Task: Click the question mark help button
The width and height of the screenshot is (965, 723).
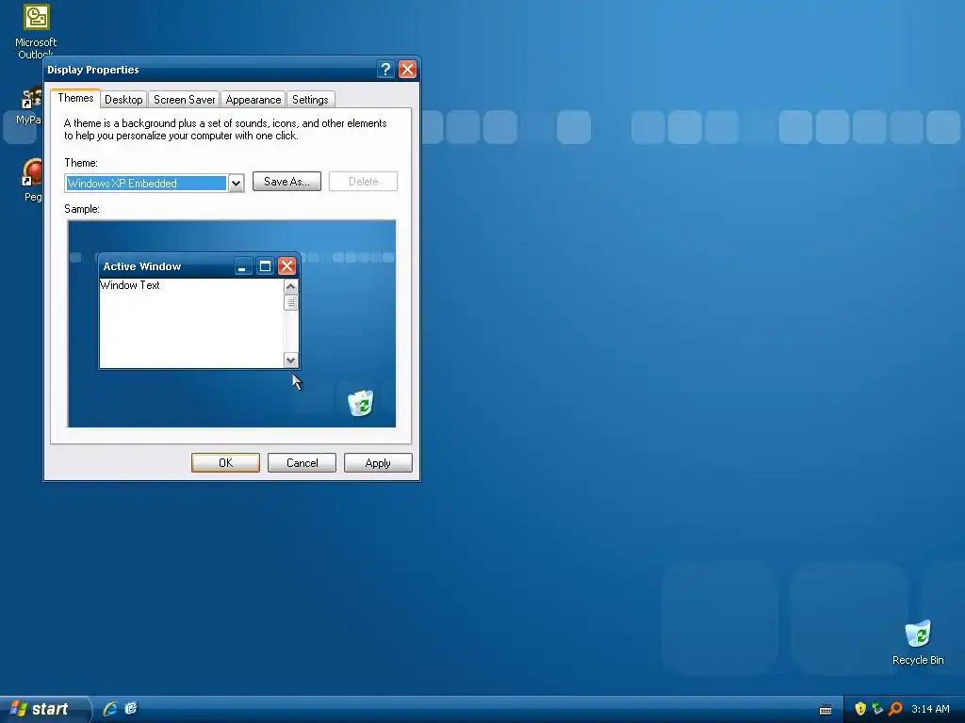Action: click(385, 70)
